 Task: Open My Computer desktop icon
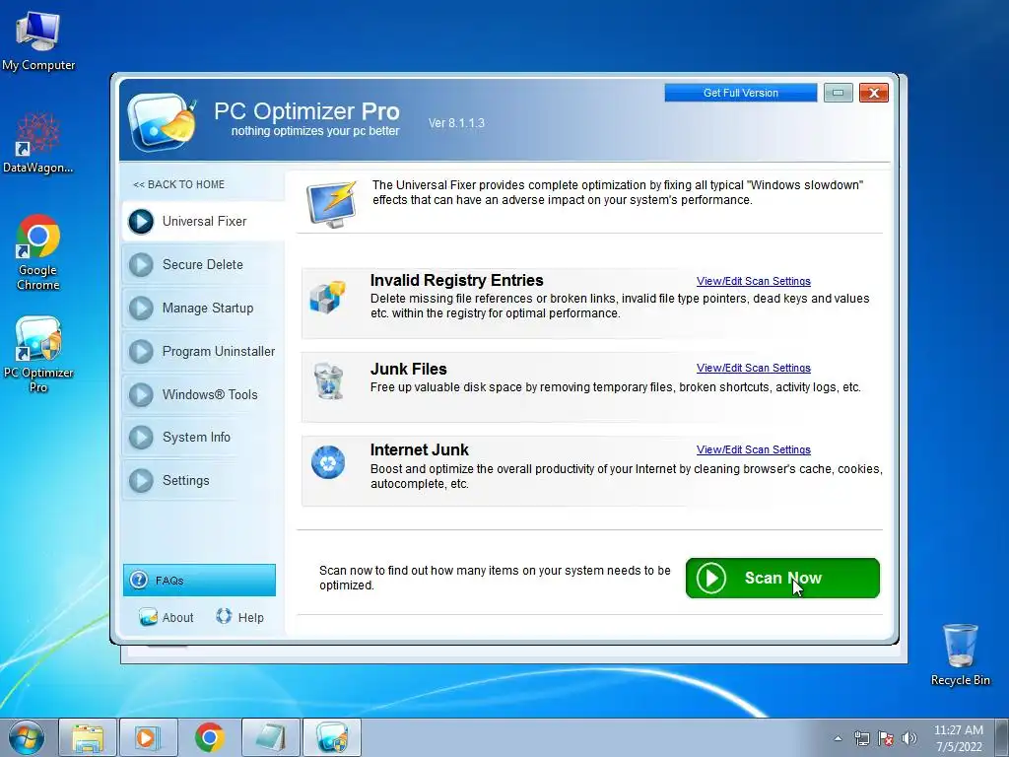38,40
